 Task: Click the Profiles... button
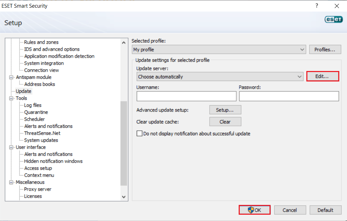(325, 49)
